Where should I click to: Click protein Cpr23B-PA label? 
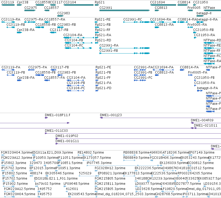(x=26, y=78)
